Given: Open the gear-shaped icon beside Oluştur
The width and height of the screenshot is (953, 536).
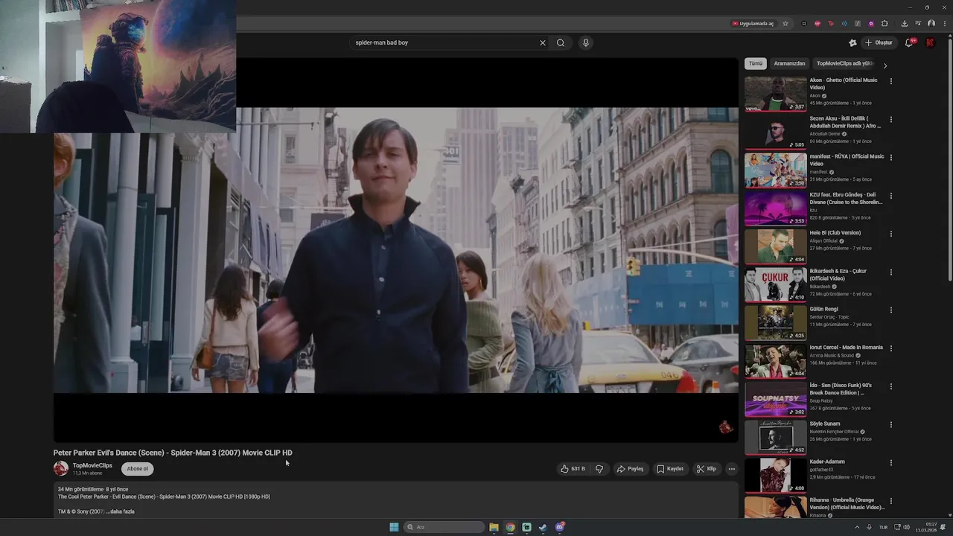Looking at the screenshot, I should 852,42.
